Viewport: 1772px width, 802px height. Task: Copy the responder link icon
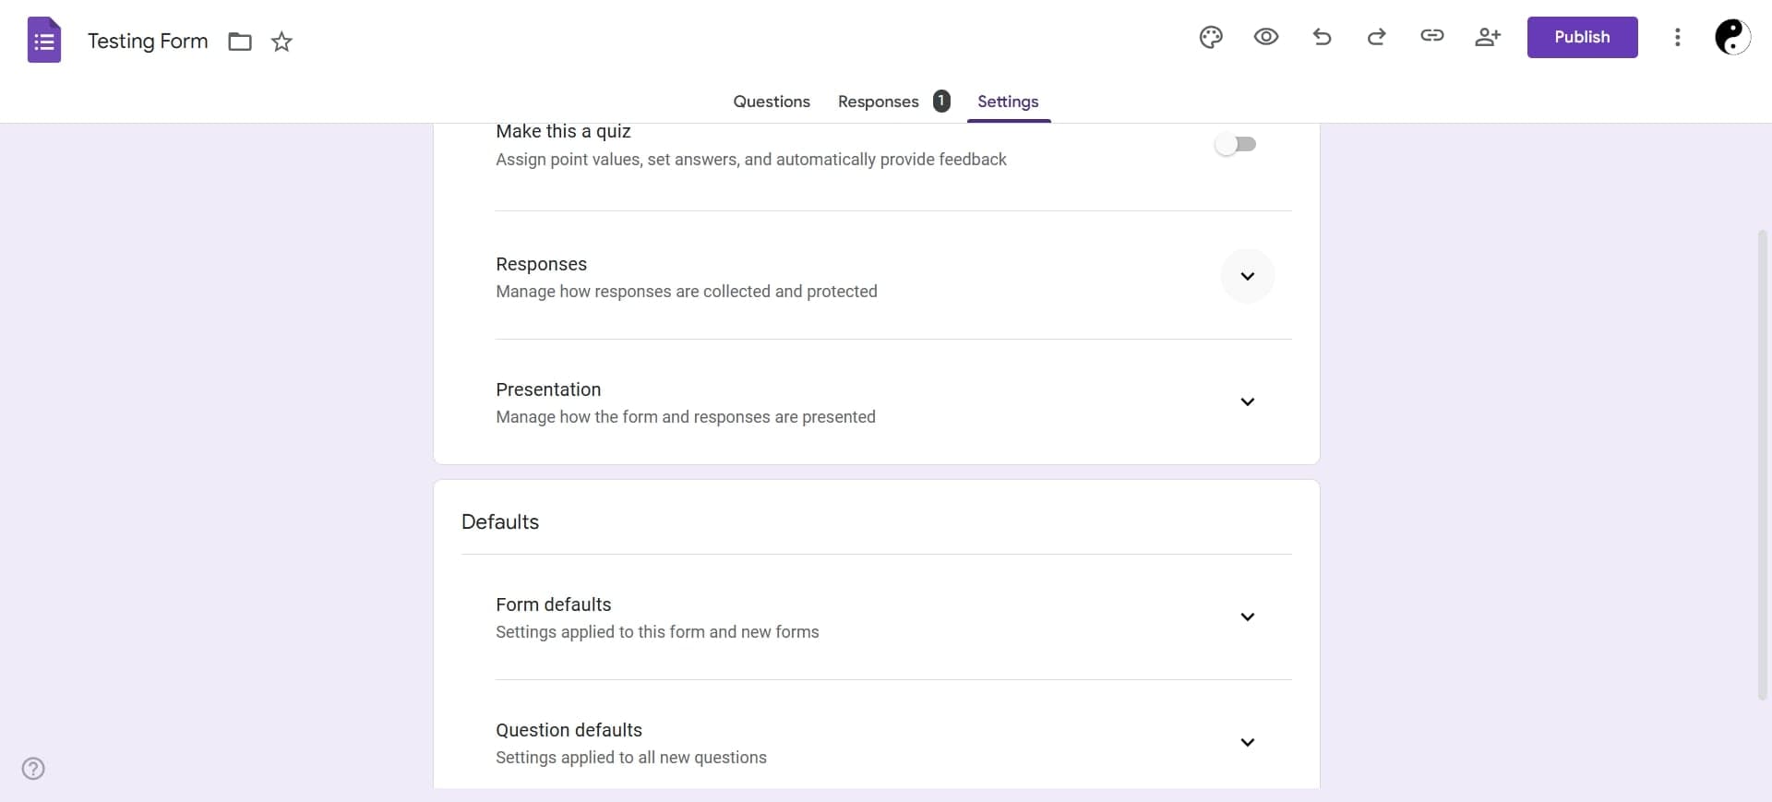pyautogui.click(x=1432, y=37)
